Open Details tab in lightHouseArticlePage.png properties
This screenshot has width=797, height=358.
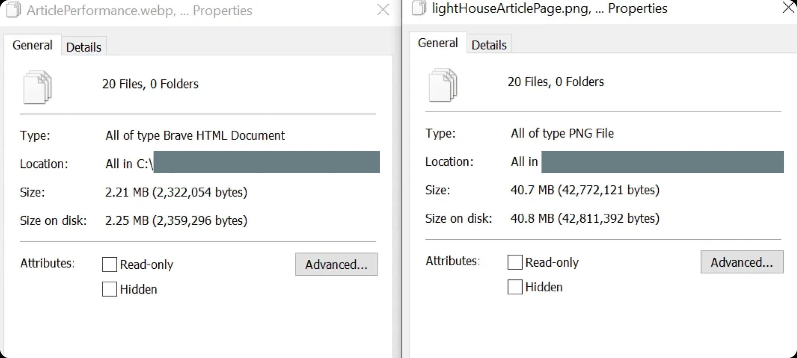[489, 44]
